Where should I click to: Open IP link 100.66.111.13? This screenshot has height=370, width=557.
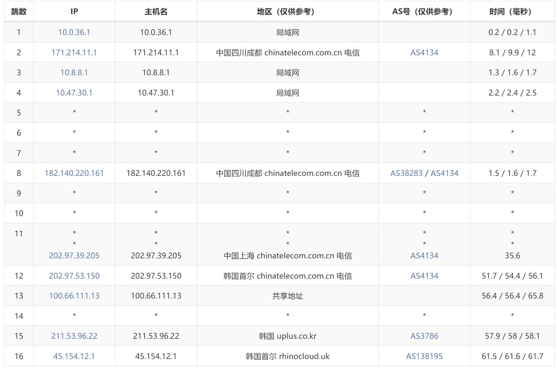coord(74,296)
